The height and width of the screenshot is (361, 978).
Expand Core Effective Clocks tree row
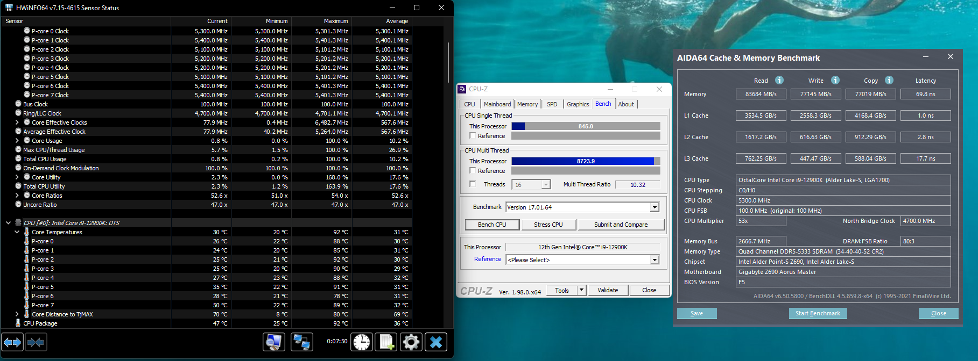click(x=17, y=122)
